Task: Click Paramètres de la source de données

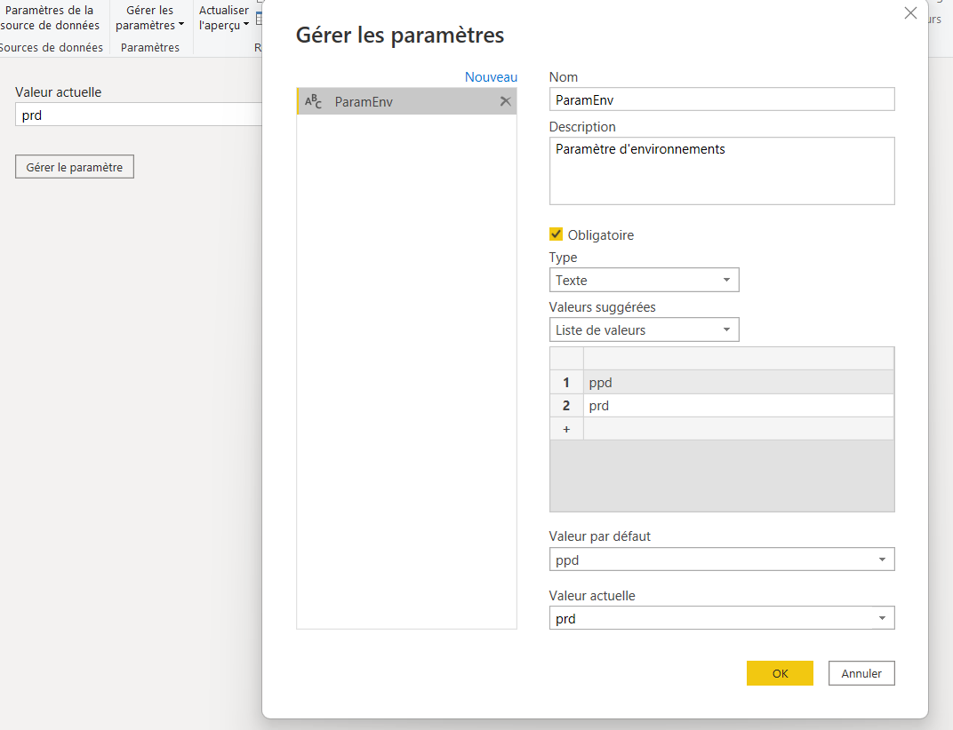Action: pos(50,18)
